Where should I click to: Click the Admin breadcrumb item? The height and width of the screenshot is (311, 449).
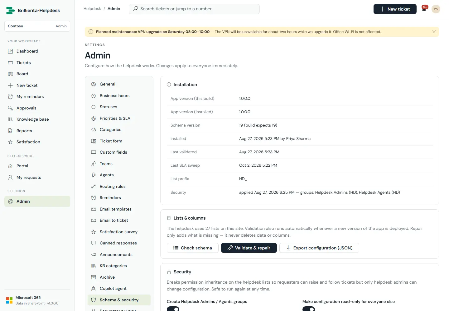[114, 9]
